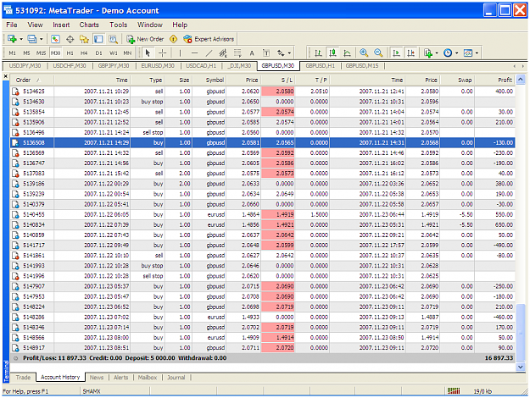Toggle the Expert Advisors button
530x398 pixels.
coord(209,39)
